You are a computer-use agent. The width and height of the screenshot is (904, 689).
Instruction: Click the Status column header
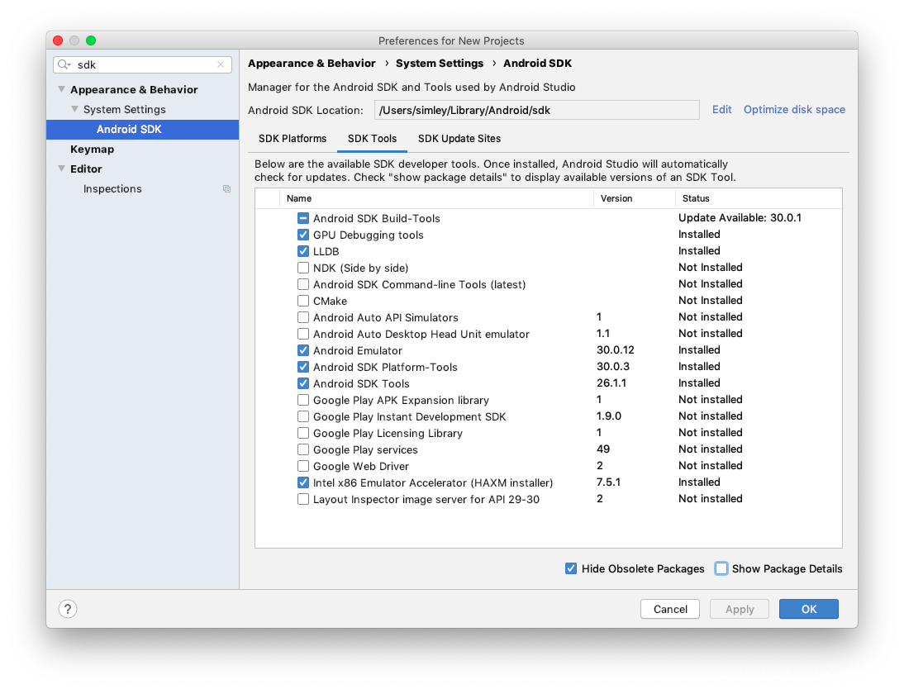[759, 198]
